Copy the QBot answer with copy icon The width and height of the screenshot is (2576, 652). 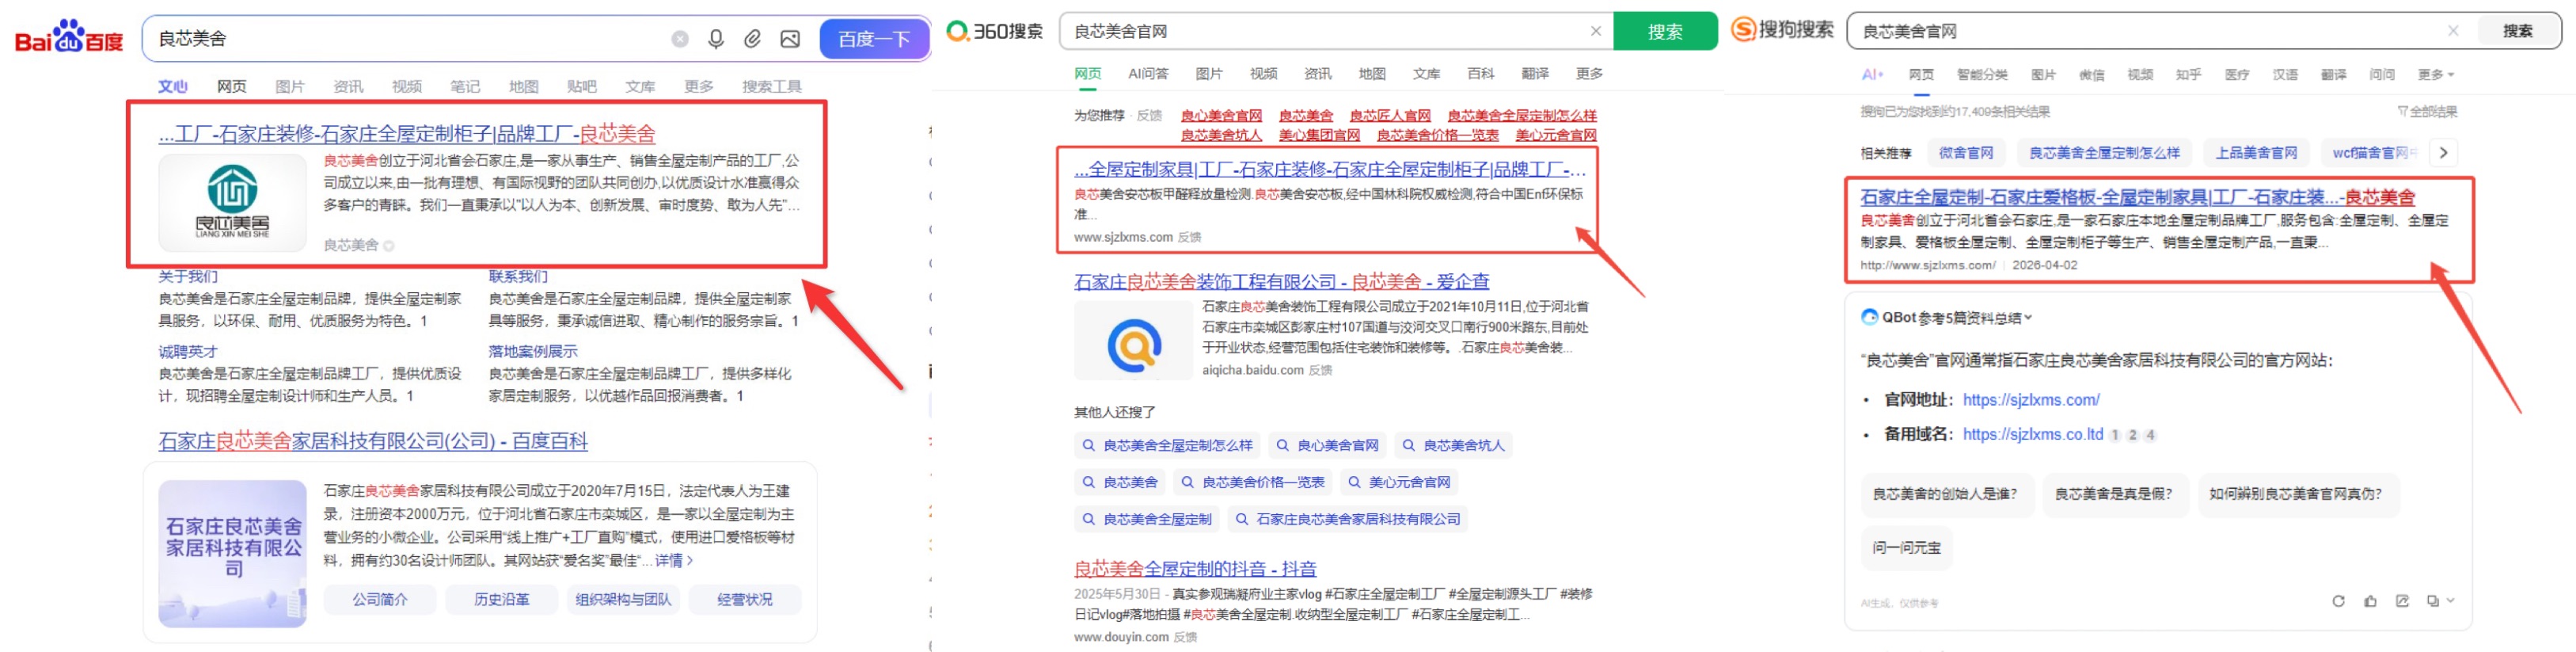pyautogui.click(x=2432, y=601)
